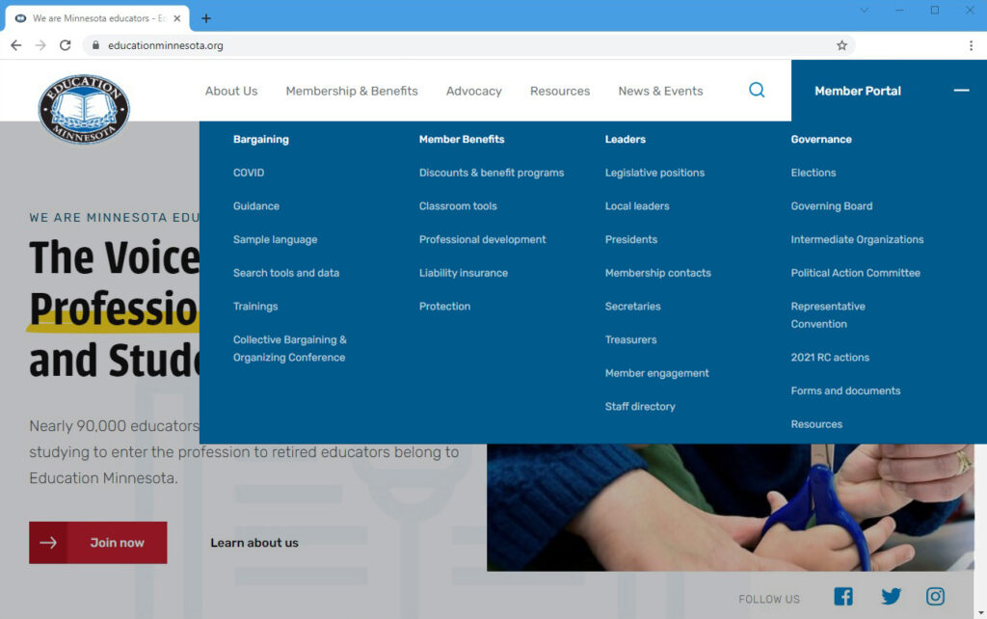Open Collective Bargaining & Organizing Conference

290,348
